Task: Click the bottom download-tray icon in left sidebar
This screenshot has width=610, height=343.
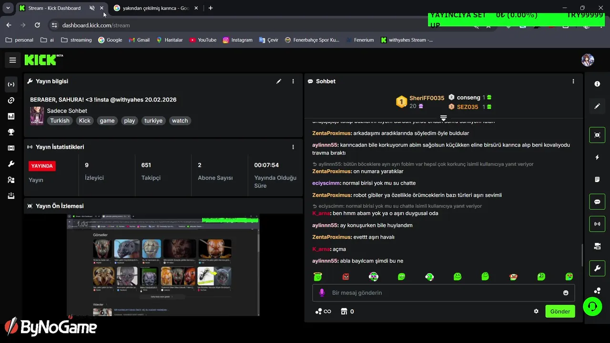Action: 11,196
